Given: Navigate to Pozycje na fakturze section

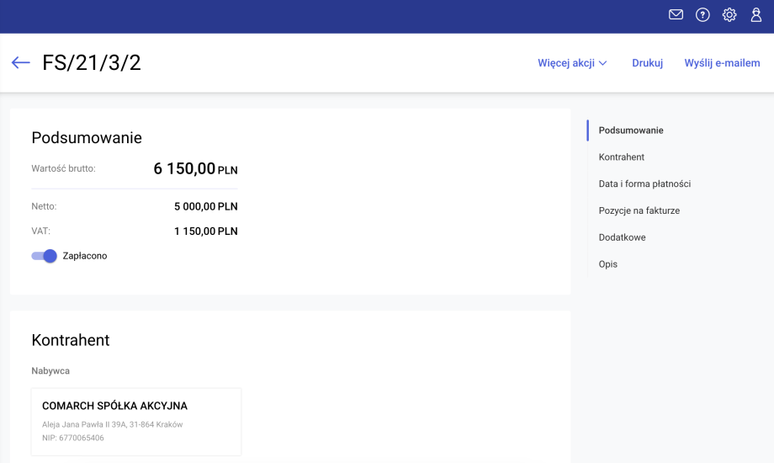Looking at the screenshot, I should tap(639, 211).
